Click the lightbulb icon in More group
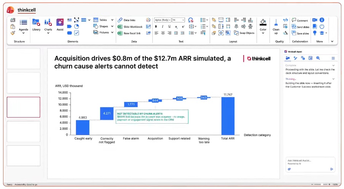The height and width of the screenshot is (189, 344). pos(315,33)
